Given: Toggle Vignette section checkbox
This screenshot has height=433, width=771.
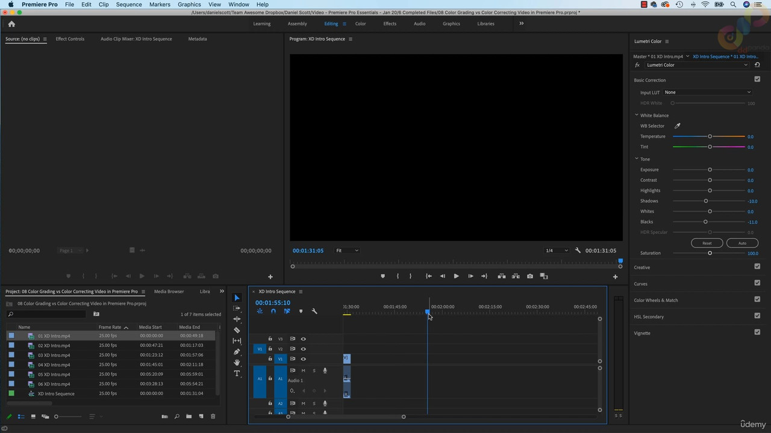Looking at the screenshot, I should (x=757, y=331).
